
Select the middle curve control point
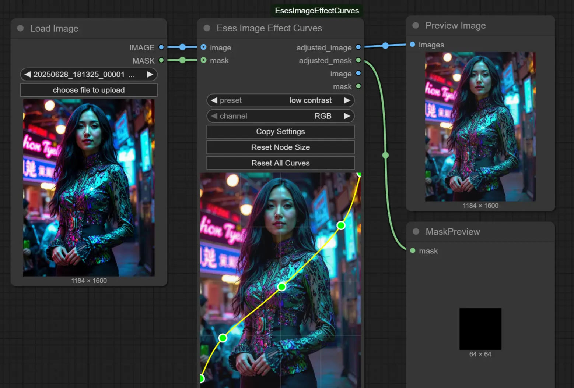point(281,287)
